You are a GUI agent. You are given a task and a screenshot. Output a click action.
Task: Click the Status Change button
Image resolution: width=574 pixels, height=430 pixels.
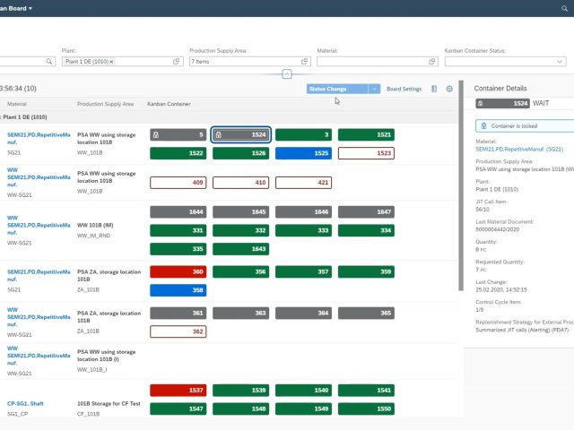[x=336, y=90]
